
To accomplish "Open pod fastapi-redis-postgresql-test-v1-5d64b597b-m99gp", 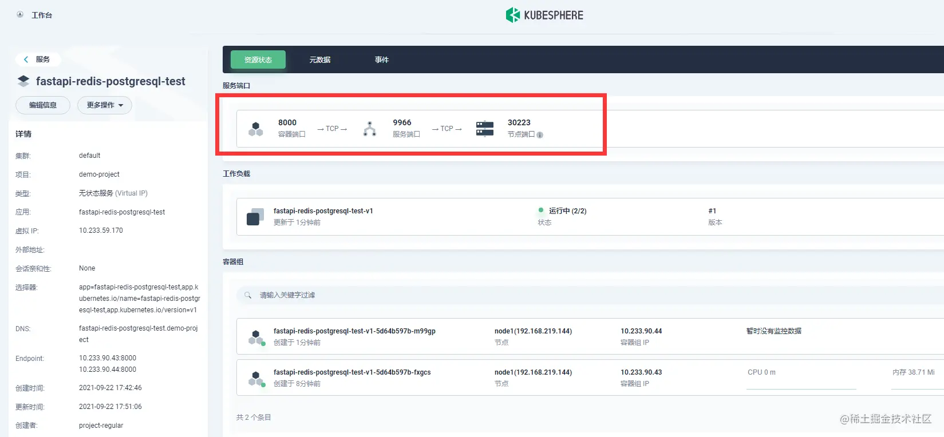I will (x=354, y=331).
